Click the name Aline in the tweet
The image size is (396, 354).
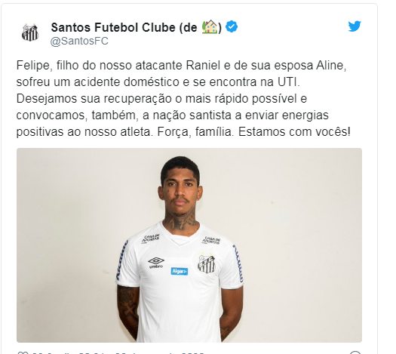331,66
